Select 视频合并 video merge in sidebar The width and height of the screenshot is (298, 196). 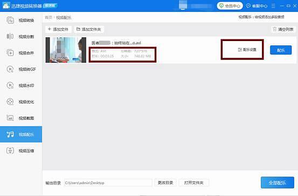(x=20, y=53)
